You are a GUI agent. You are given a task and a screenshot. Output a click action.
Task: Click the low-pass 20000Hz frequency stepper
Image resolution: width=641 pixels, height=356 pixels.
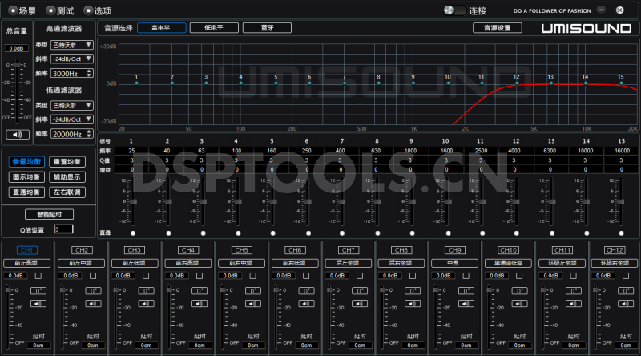(x=89, y=134)
